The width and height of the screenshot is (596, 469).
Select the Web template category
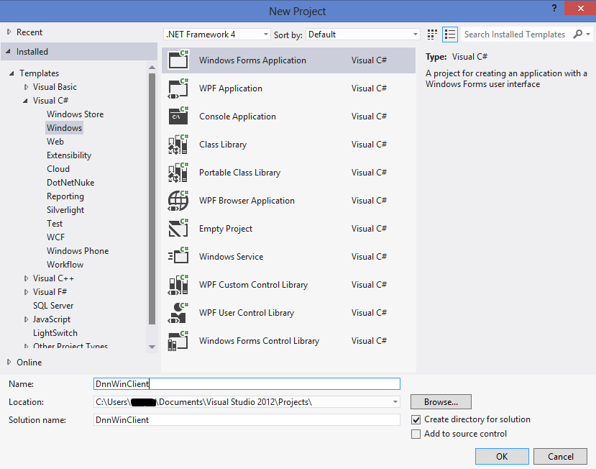click(x=55, y=142)
